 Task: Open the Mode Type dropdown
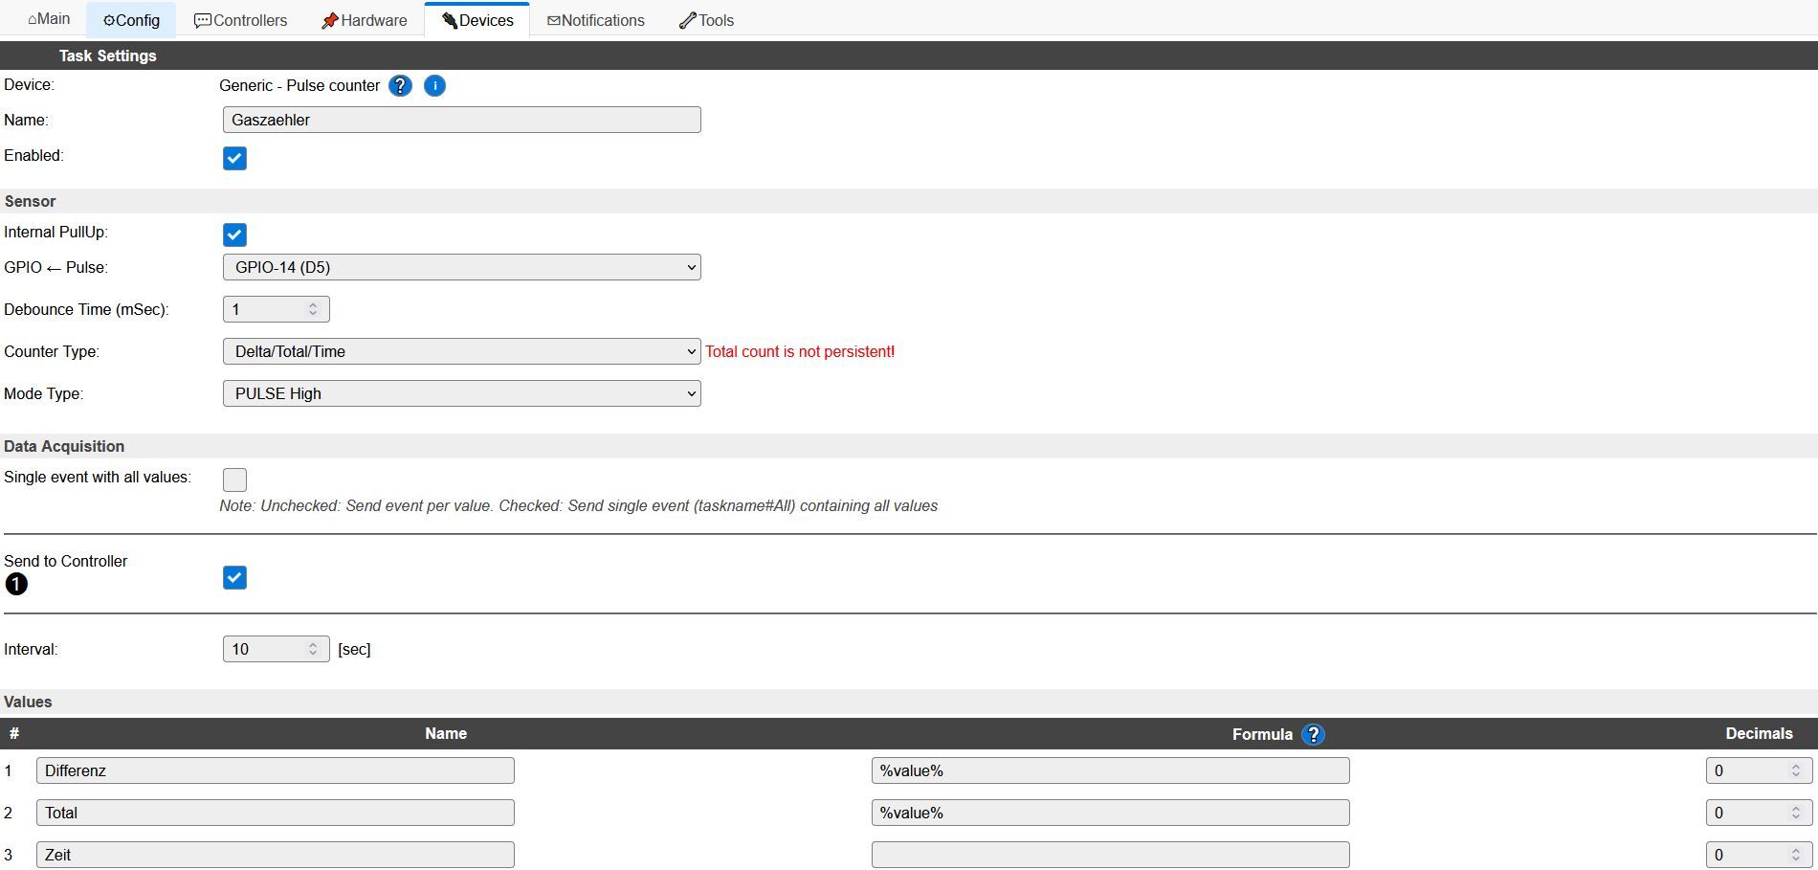461,393
